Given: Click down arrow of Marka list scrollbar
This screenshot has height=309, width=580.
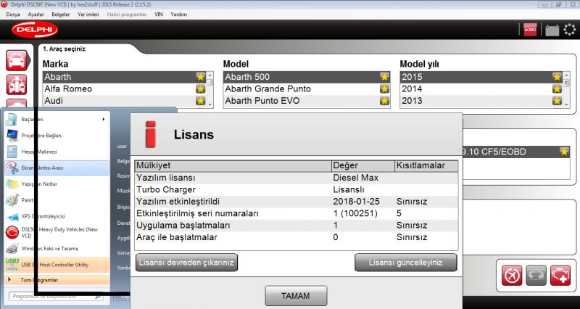Looking at the screenshot, I should [x=210, y=104].
